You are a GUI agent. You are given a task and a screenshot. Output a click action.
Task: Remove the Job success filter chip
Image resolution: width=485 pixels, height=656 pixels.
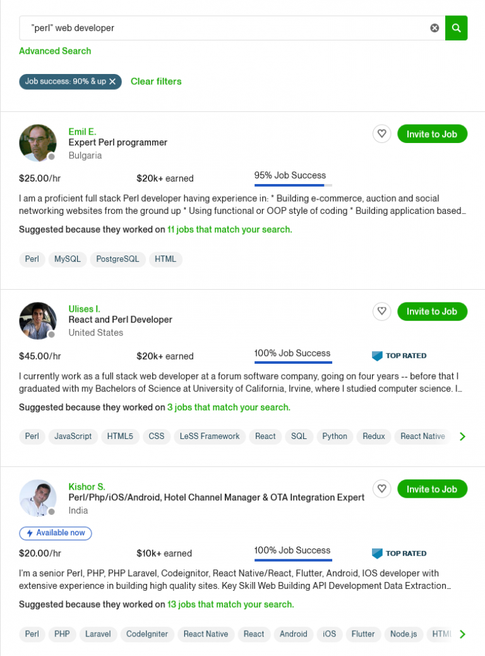(112, 82)
